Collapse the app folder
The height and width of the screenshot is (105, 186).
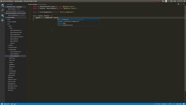point(10,26)
